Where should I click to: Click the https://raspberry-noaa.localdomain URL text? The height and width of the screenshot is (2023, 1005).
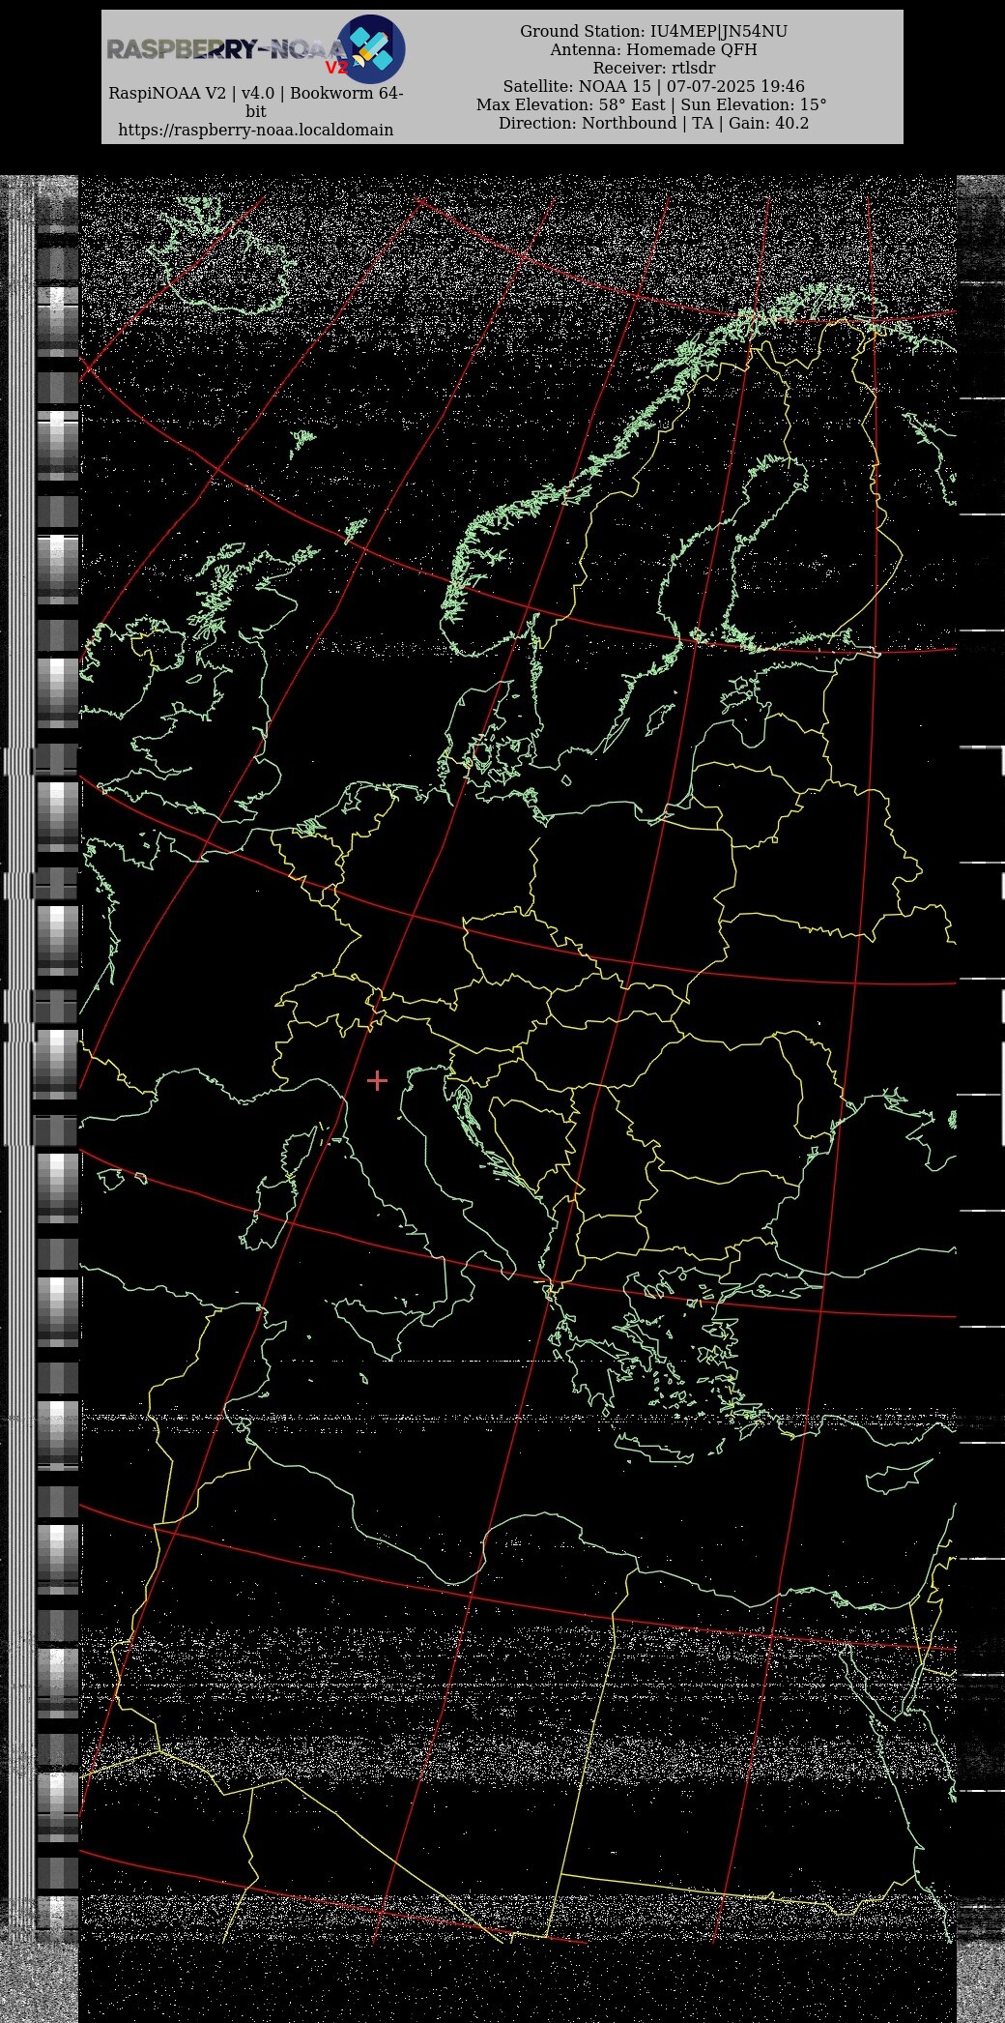pyautogui.click(x=256, y=130)
